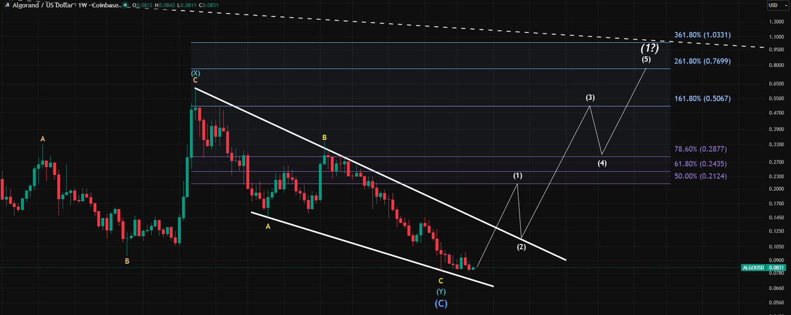Image resolution: width=791 pixels, height=315 pixels.
Task: Click the (3) wave label
Action: click(591, 97)
